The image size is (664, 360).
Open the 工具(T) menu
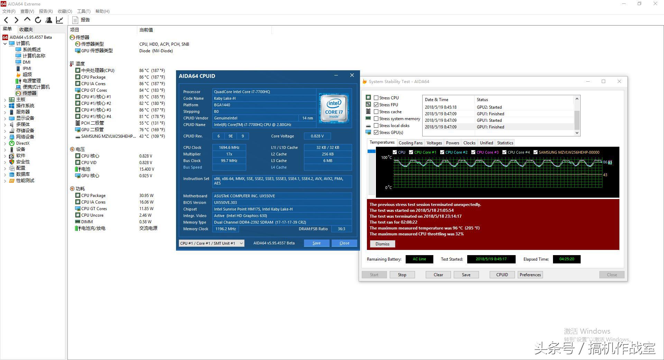tap(84, 11)
